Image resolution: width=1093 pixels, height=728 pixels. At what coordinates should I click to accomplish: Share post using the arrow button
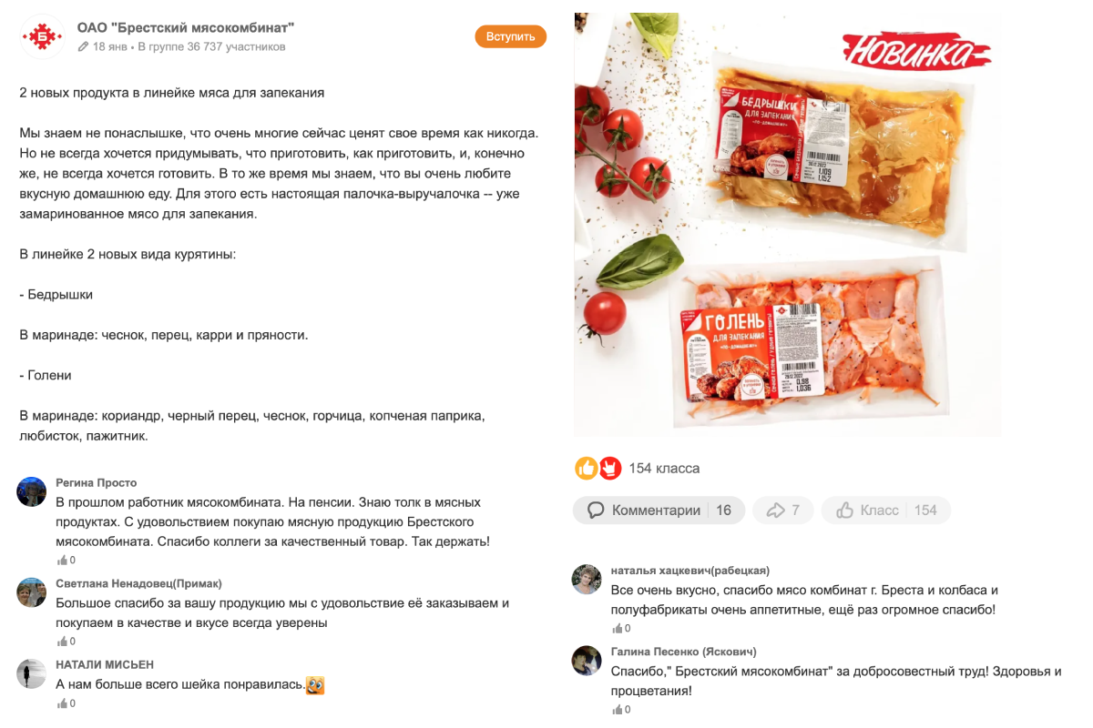(782, 511)
